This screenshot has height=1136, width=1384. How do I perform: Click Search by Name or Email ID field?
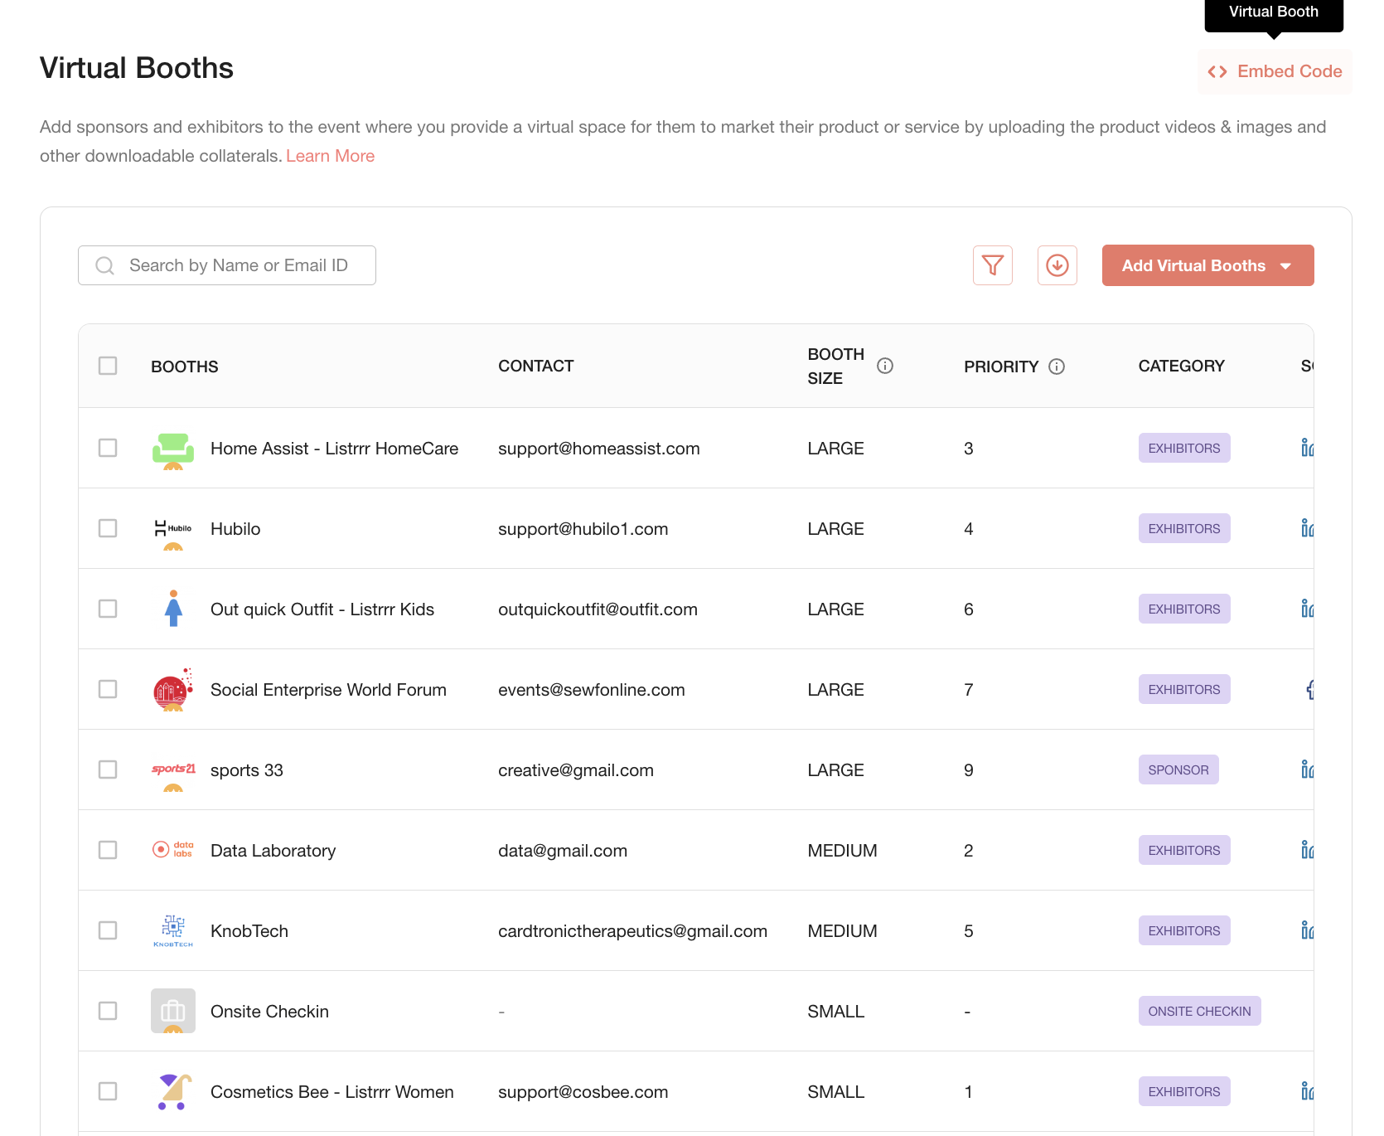[227, 265]
